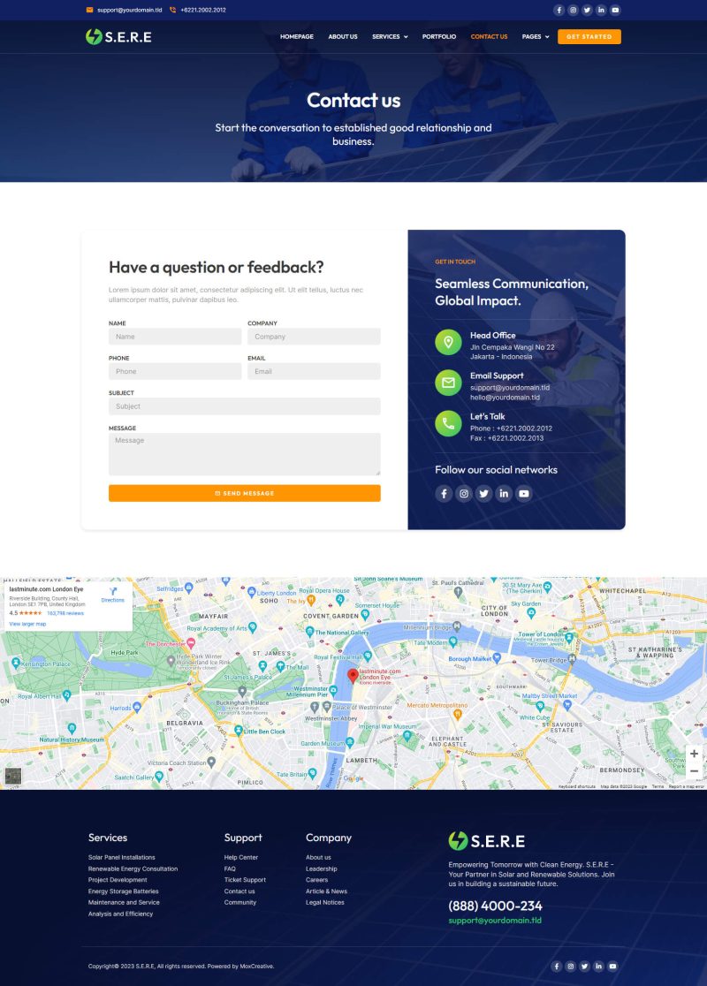
Task: Click the map zoom out minus button
Action: point(694,771)
